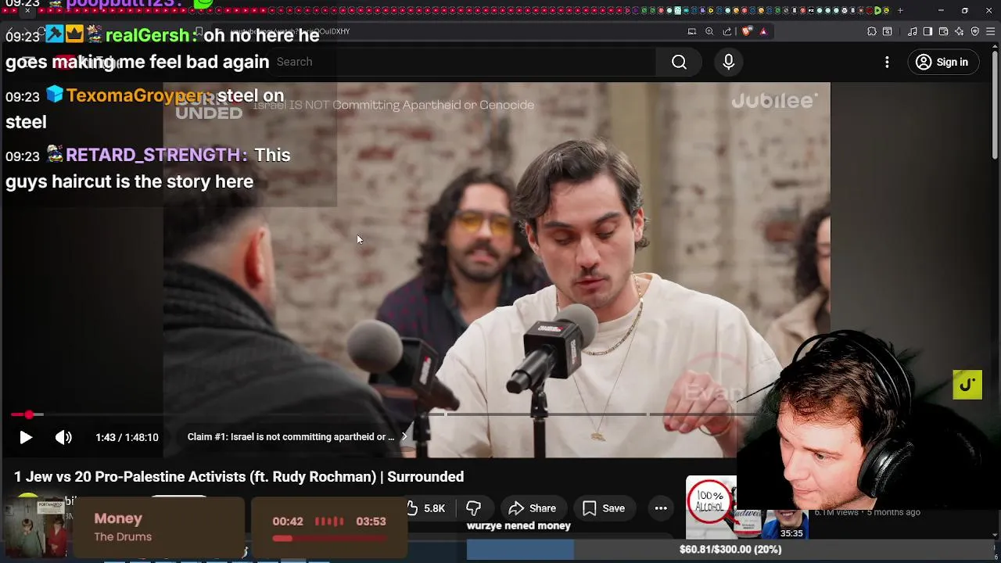This screenshot has height=563, width=1001.
Task: Like the video showing 5.8K
Action: (x=428, y=508)
